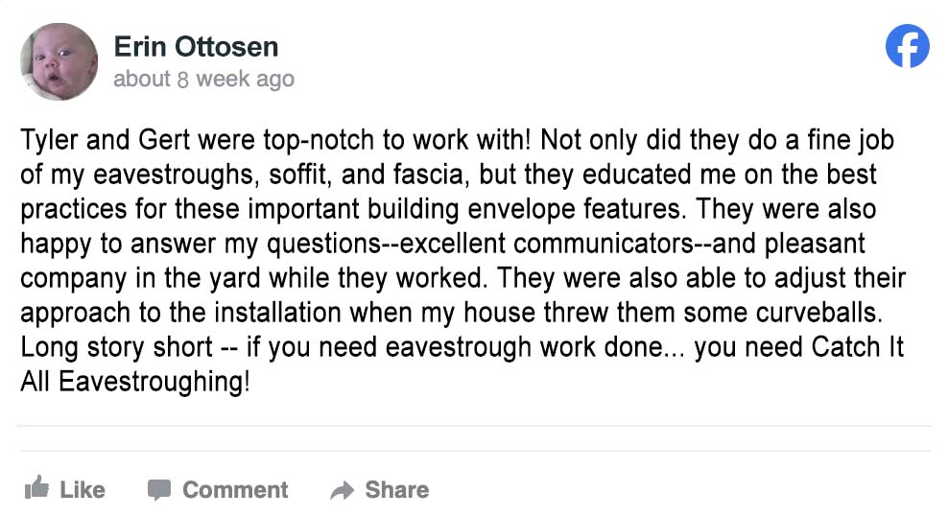This screenshot has height=516, width=948.
Task: Open Erin Ottosen's profile picture
Action: (x=59, y=61)
